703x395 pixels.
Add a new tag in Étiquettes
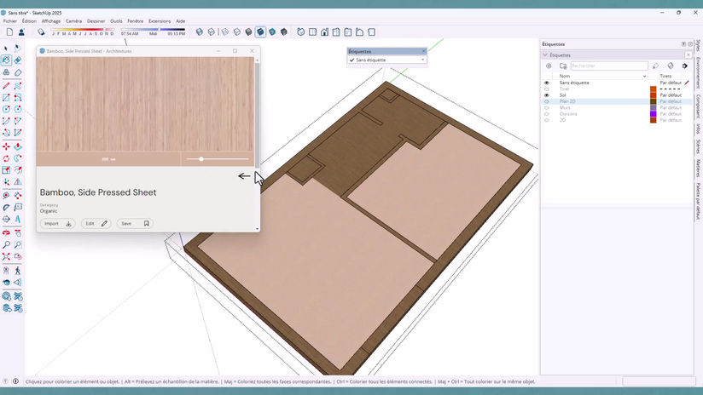(x=549, y=66)
